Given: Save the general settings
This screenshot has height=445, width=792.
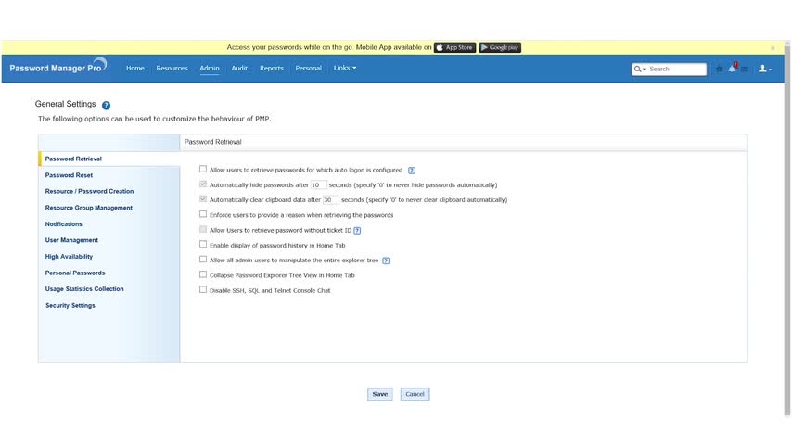Looking at the screenshot, I should (x=380, y=394).
